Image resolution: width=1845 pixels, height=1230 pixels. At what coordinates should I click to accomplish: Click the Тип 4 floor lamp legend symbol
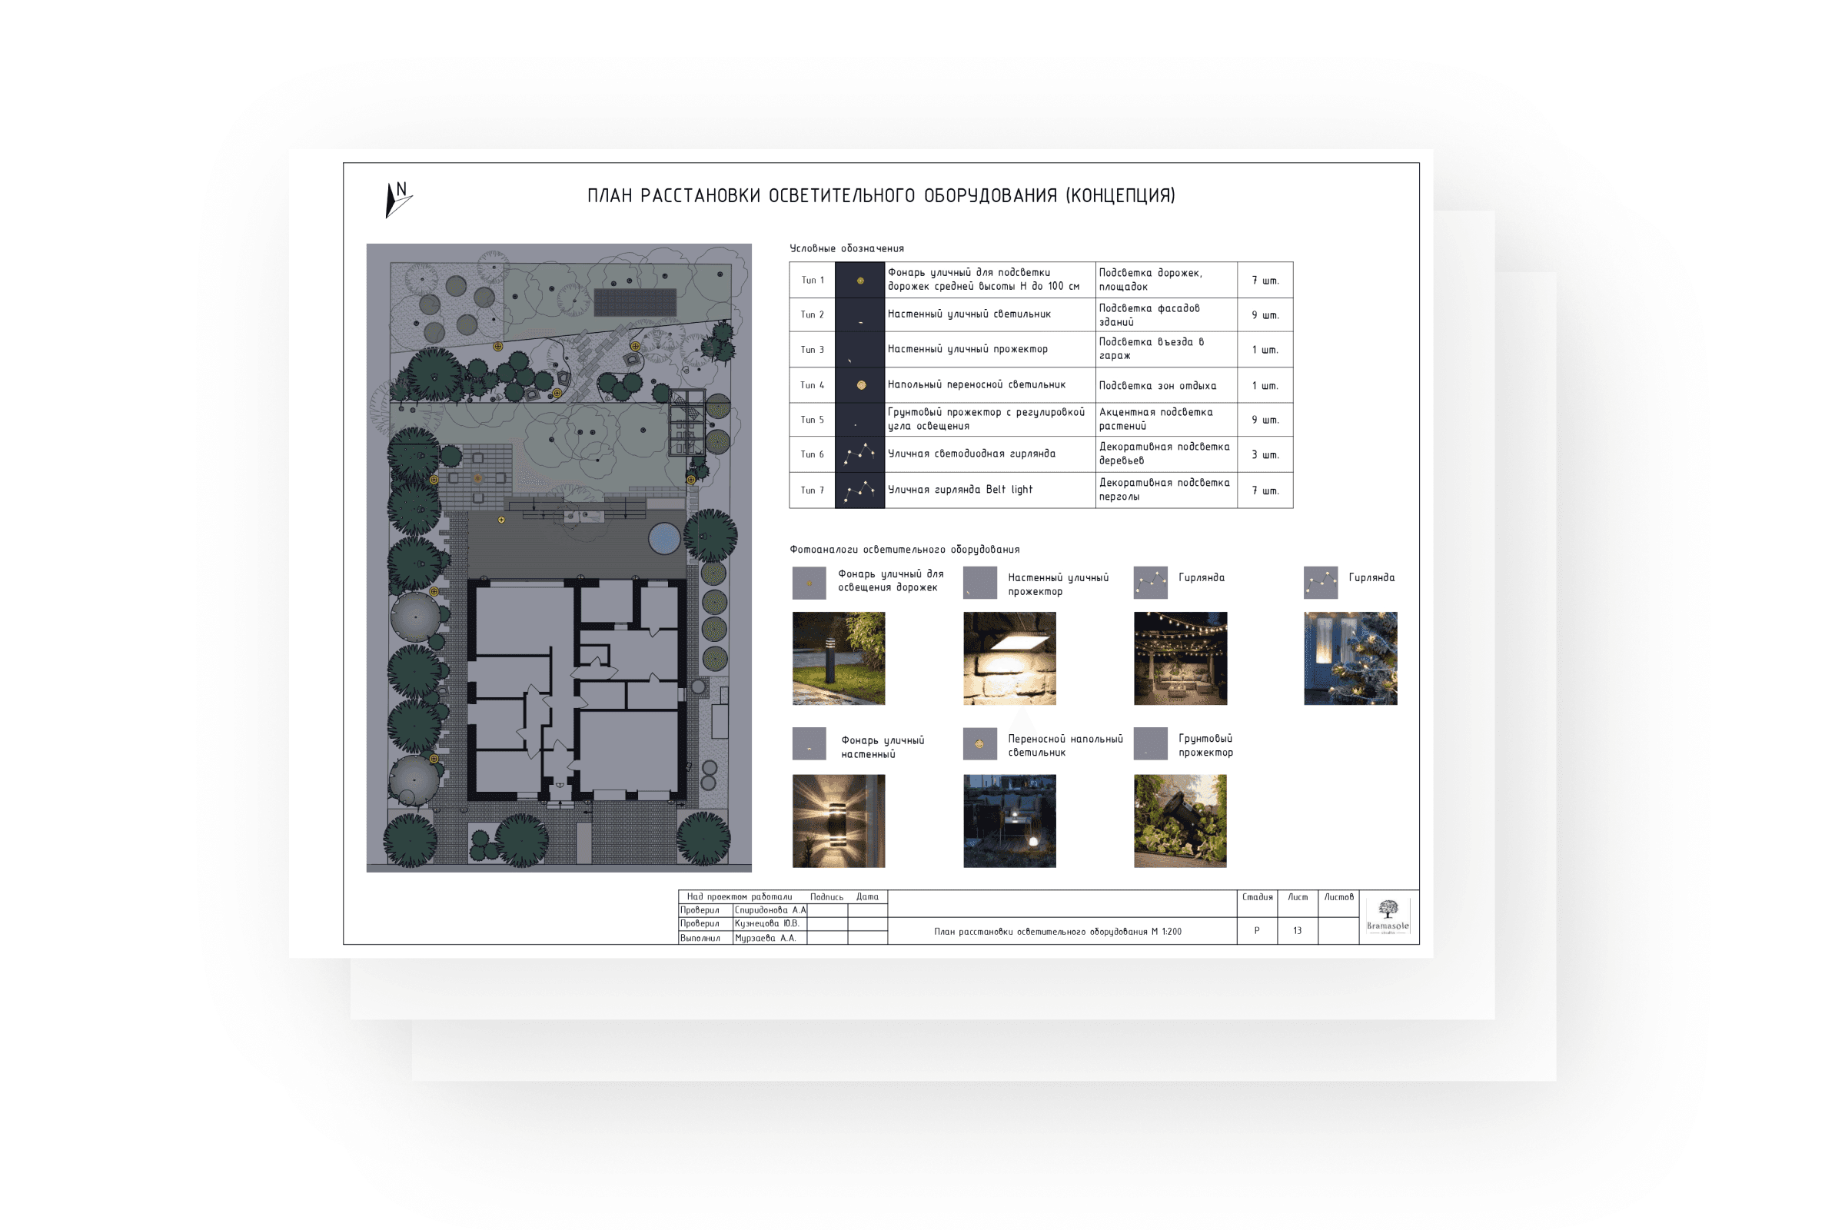click(x=859, y=385)
